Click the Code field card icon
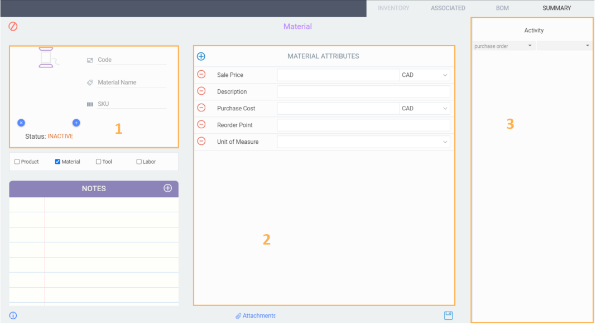The image size is (596, 326). [90, 60]
